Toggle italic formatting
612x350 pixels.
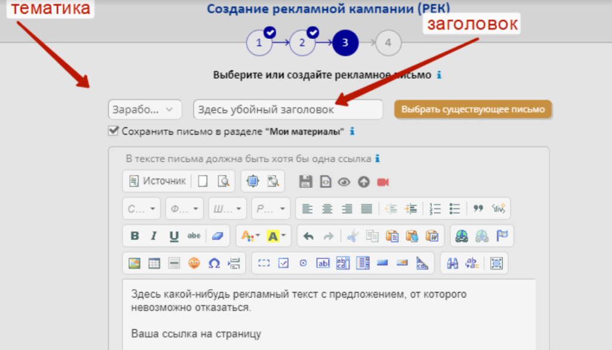[x=154, y=236]
